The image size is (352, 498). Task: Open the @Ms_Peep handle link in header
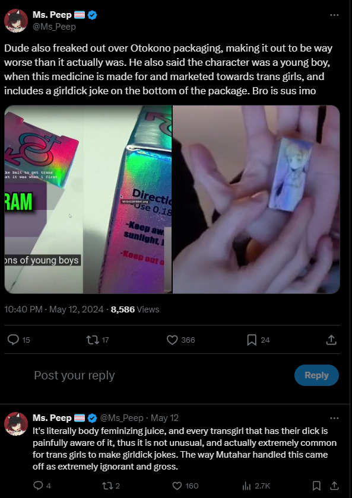pos(55,27)
